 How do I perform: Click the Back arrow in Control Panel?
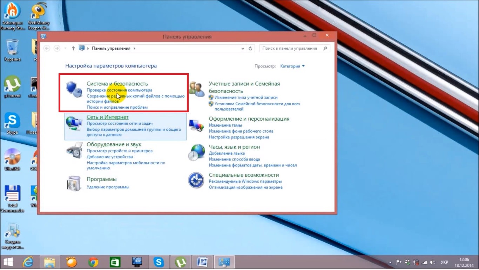pyautogui.click(x=47, y=49)
